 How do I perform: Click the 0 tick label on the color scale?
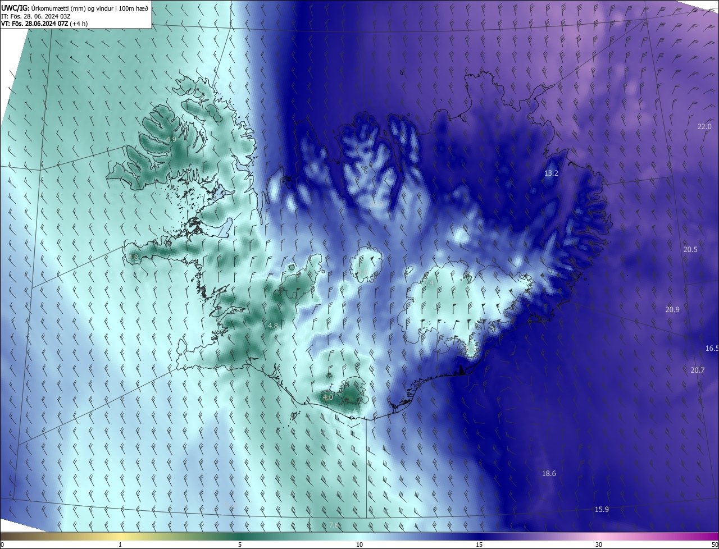[2, 545]
